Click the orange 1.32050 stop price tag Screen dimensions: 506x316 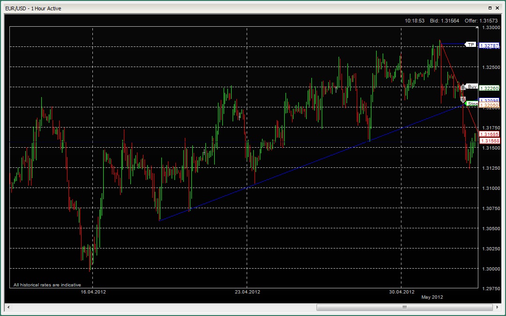[x=490, y=105]
